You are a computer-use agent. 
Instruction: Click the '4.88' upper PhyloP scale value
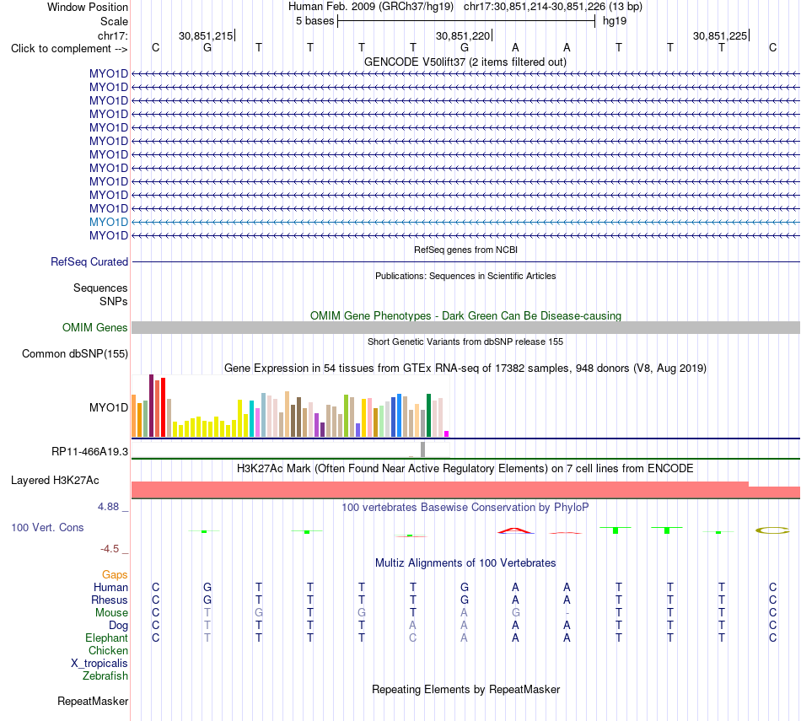[108, 506]
